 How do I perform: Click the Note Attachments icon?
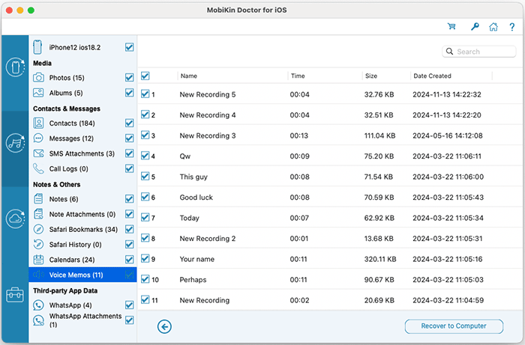[x=38, y=214]
